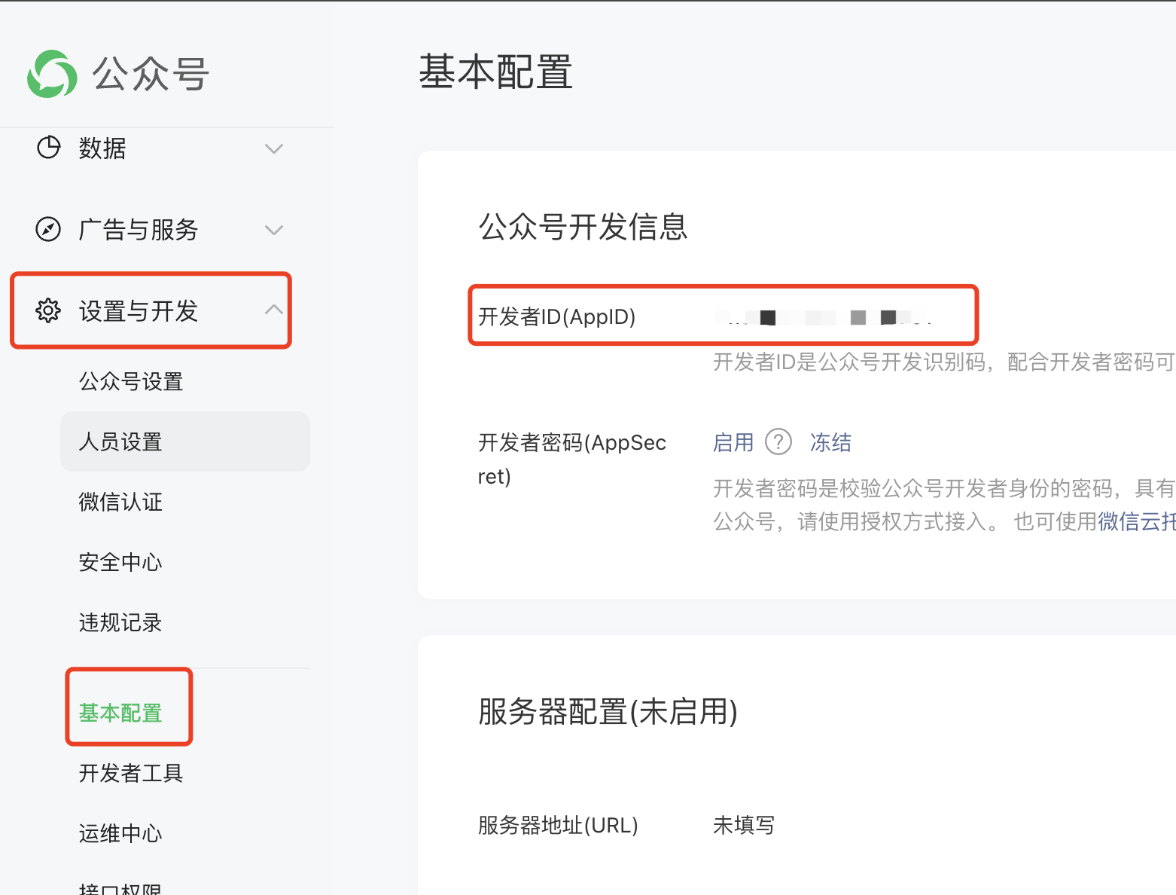
Task: Click the 广告与服务 compass icon
Action: pos(49,229)
